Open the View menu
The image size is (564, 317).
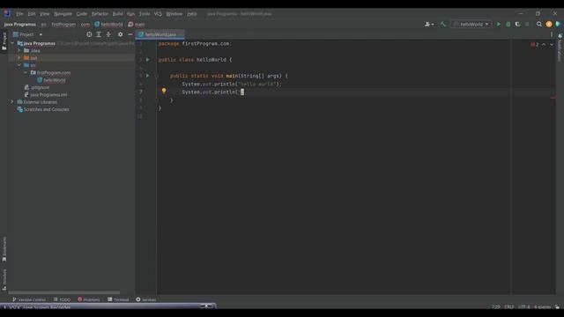tap(44, 14)
